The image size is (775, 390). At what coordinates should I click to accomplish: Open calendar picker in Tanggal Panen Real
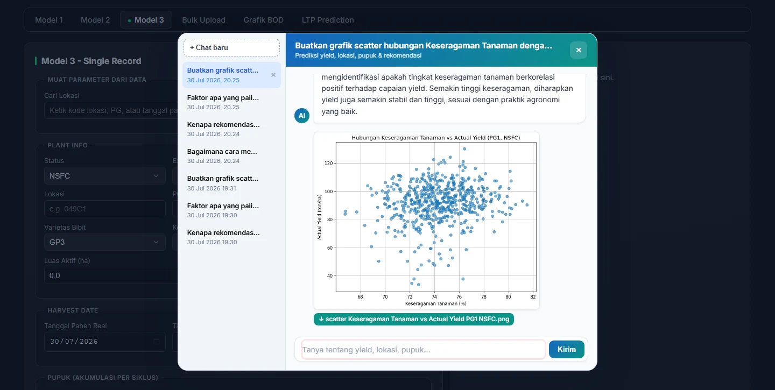tap(157, 342)
